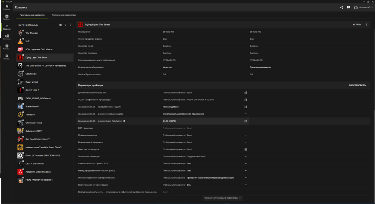Edit the Динамическая сочность RTX setting
The image size is (375, 204).
coord(246,93)
